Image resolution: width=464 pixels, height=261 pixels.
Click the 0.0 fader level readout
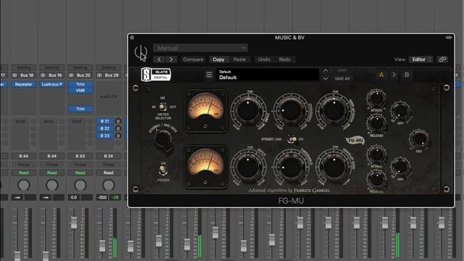[74, 197]
